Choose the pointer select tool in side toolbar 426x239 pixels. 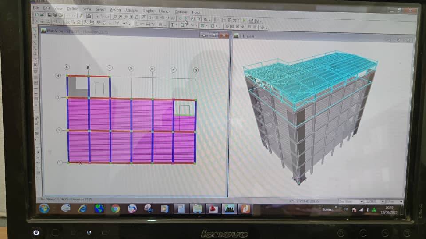[35, 30]
